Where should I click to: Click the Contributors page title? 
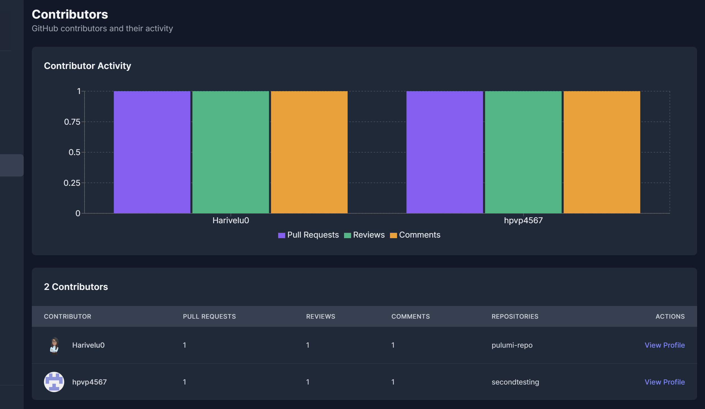click(70, 14)
